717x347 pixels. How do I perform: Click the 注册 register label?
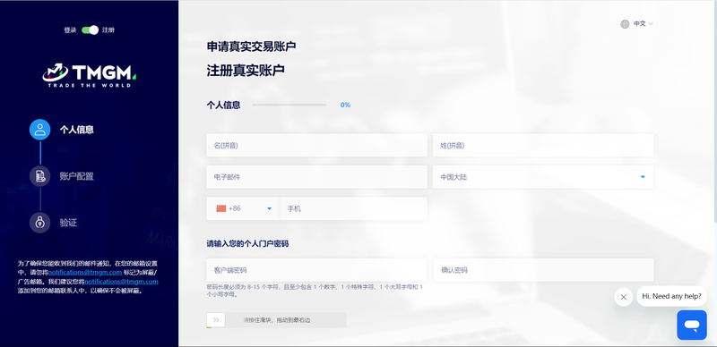(108, 30)
